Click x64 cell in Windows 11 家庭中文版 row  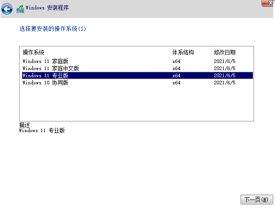click(176, 68)
